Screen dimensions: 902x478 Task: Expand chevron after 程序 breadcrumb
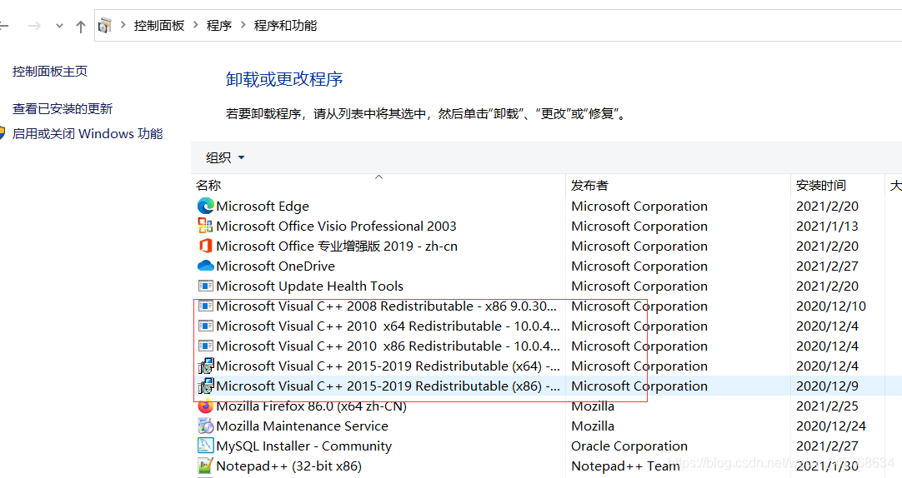click(x=243, y=25)
